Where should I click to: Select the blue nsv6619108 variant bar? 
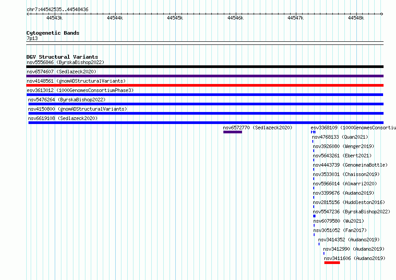[206, 123]
